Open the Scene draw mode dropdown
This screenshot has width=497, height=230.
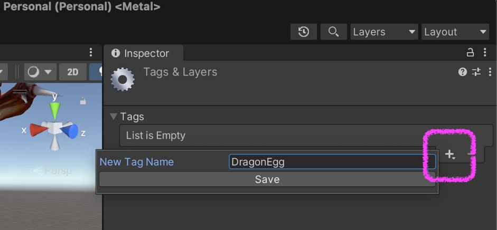pos(40,72)
